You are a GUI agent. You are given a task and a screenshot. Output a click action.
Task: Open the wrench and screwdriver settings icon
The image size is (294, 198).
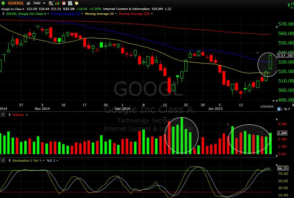click(x=51, y=3)
